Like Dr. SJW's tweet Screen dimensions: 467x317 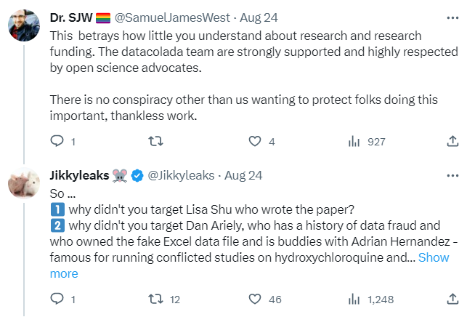(x=254, y=141)
